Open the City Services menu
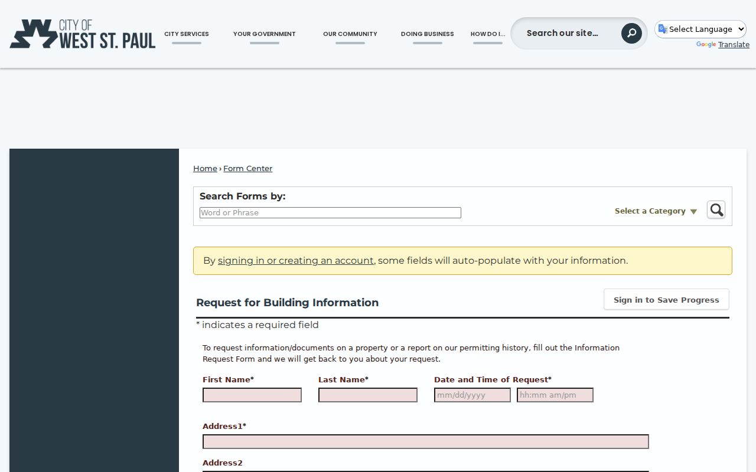Image resolution: width=756 pixels, height=472 pixels. (187, 34)
